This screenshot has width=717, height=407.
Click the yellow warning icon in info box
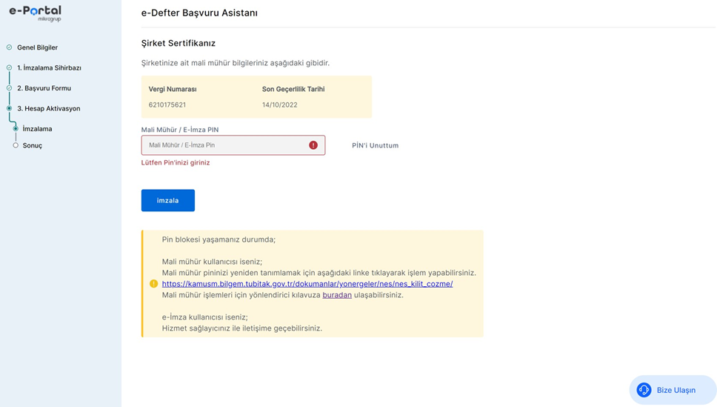pos(153,284)
